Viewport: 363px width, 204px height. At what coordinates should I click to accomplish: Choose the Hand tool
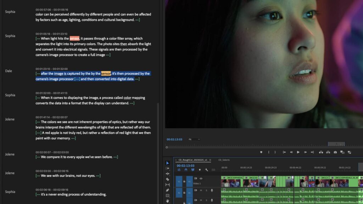[168, 201]
